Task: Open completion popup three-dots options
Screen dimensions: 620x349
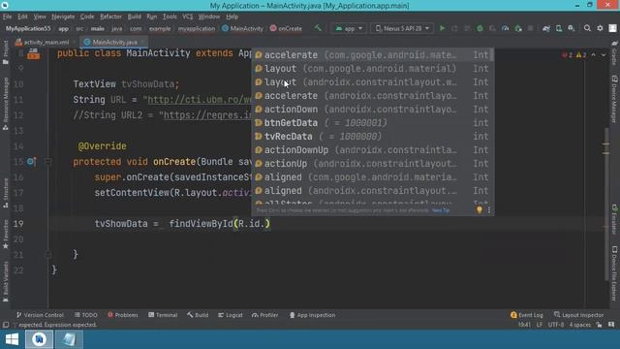Action: (x=489, y=210)
